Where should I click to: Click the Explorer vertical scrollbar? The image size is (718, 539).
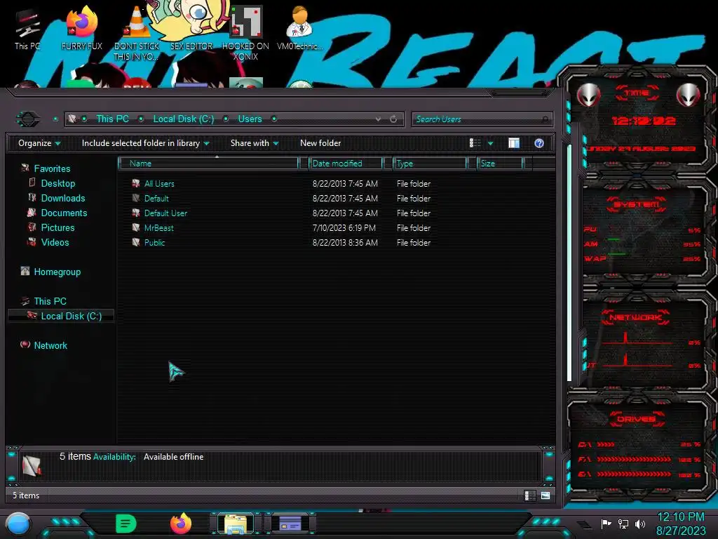click(569, 264)
